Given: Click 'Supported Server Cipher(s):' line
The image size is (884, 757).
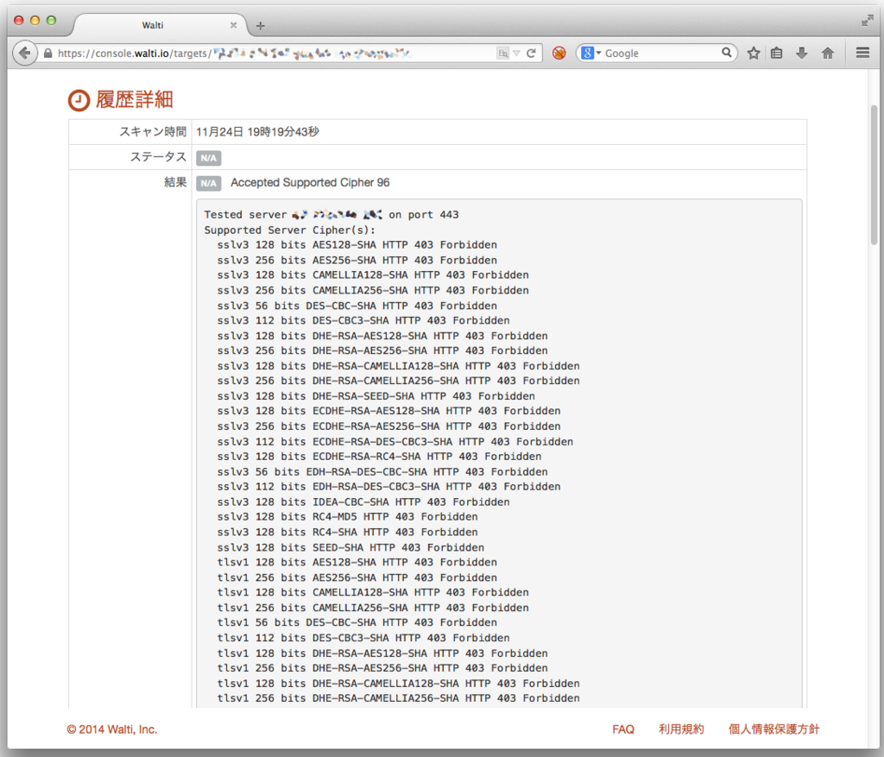Looking at the screenshot, I should pos(290,230).
